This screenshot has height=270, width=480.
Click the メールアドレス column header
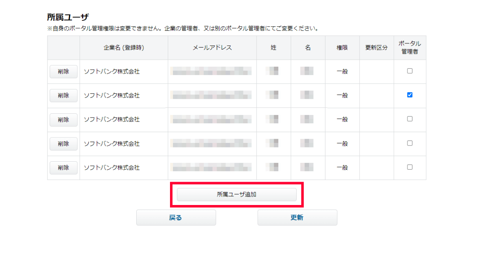(x=212, y=47)
